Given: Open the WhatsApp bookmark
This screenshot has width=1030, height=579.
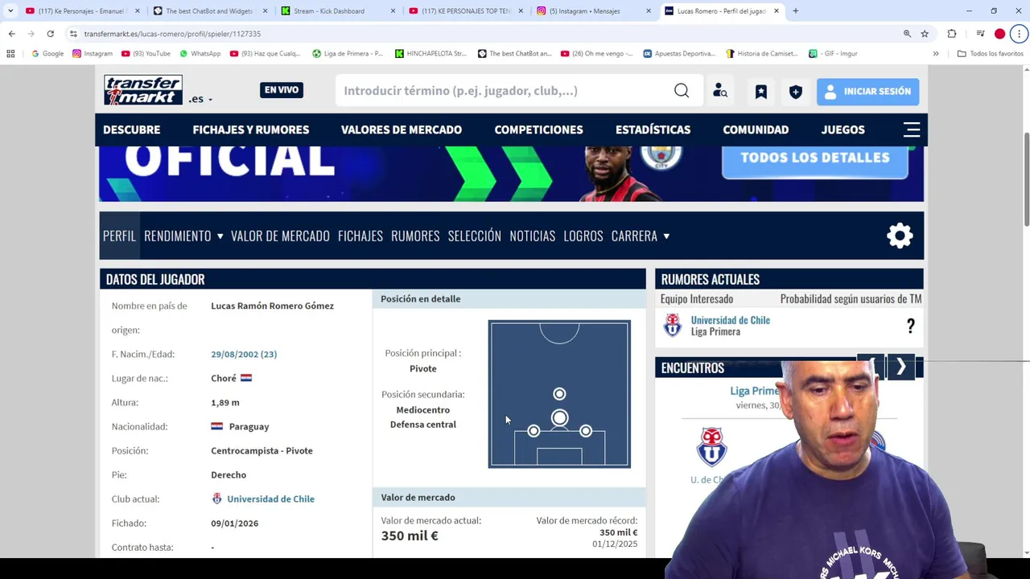Looking at the screenshot, I should coord(200,54).
